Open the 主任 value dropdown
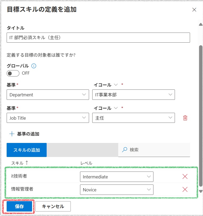The image size is (203, 216). click(134, 118)
